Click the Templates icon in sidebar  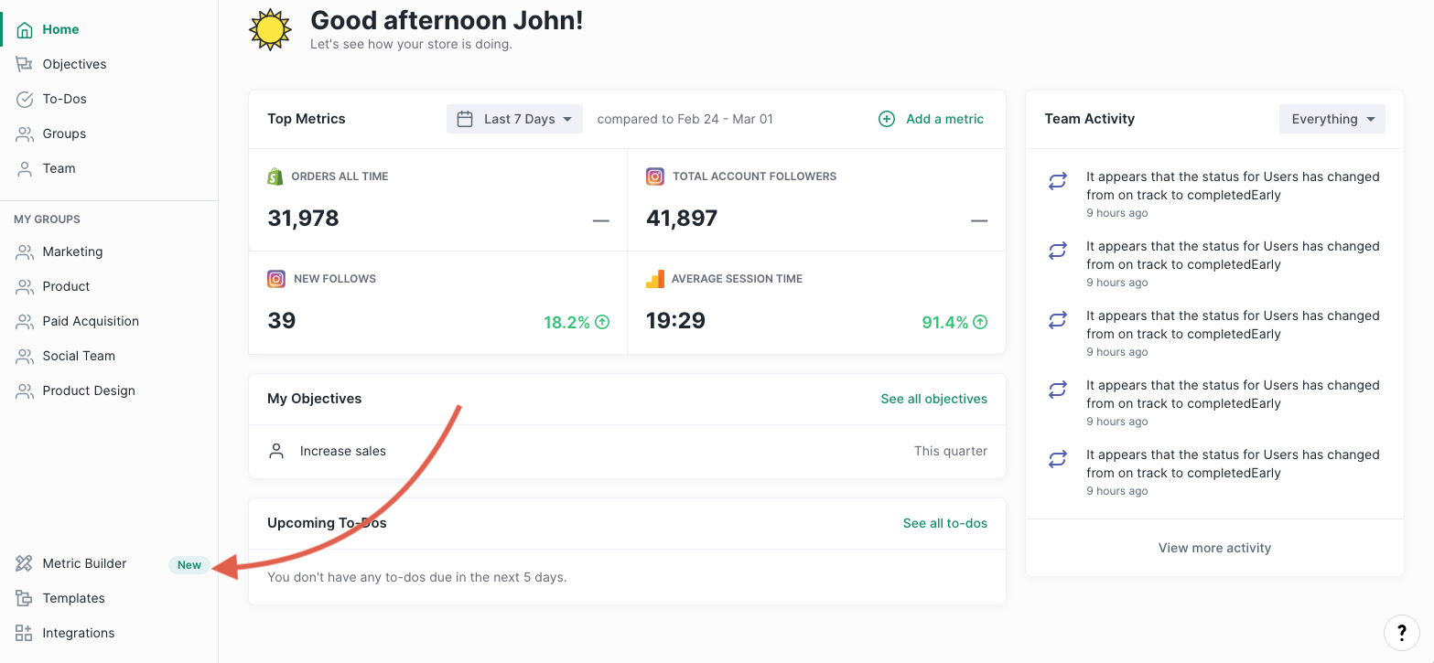click(x=24, y=598)
